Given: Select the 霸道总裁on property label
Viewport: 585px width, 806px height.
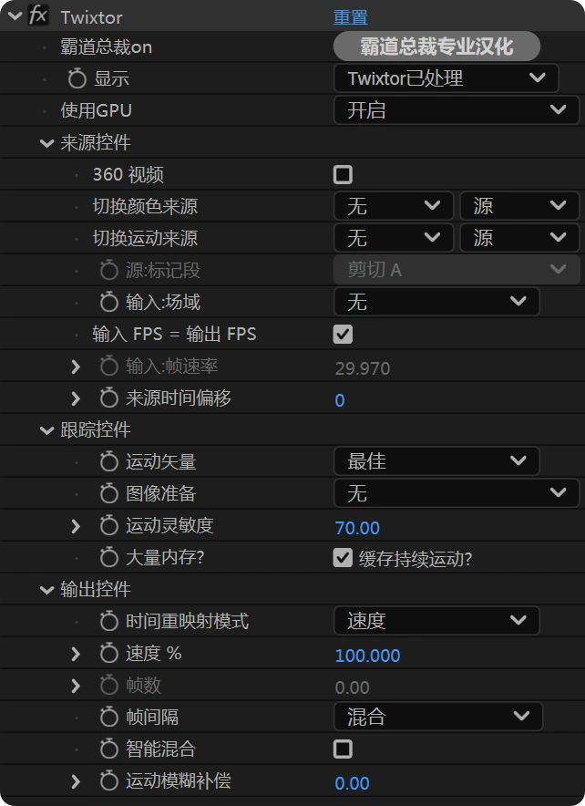Looking at the screenshot, I should [106, 46].
